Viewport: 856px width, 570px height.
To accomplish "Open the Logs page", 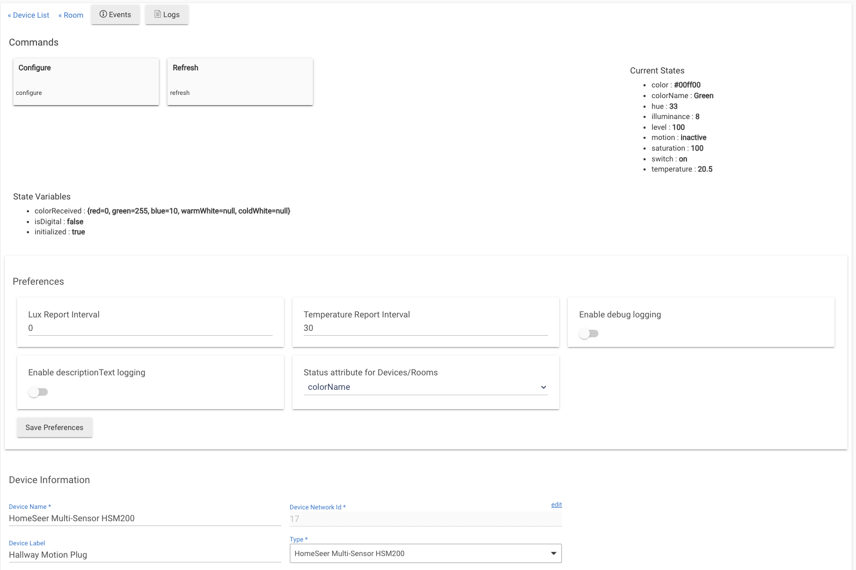I will (166, 15).
